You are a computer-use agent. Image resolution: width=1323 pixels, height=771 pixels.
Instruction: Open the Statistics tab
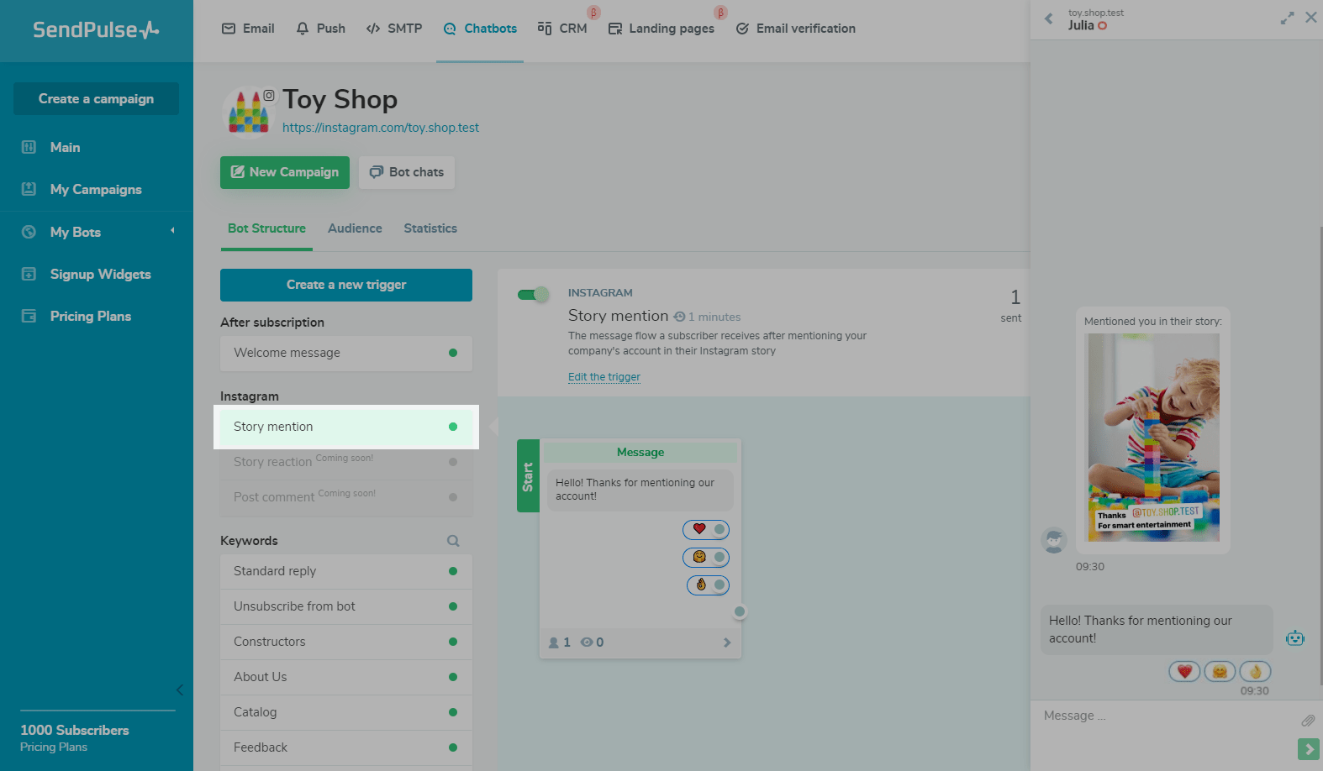coord(430,228)
